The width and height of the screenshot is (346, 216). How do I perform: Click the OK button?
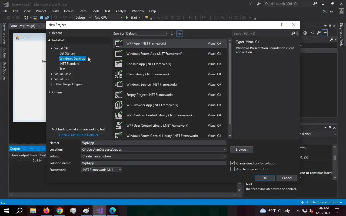click(265, 178)
